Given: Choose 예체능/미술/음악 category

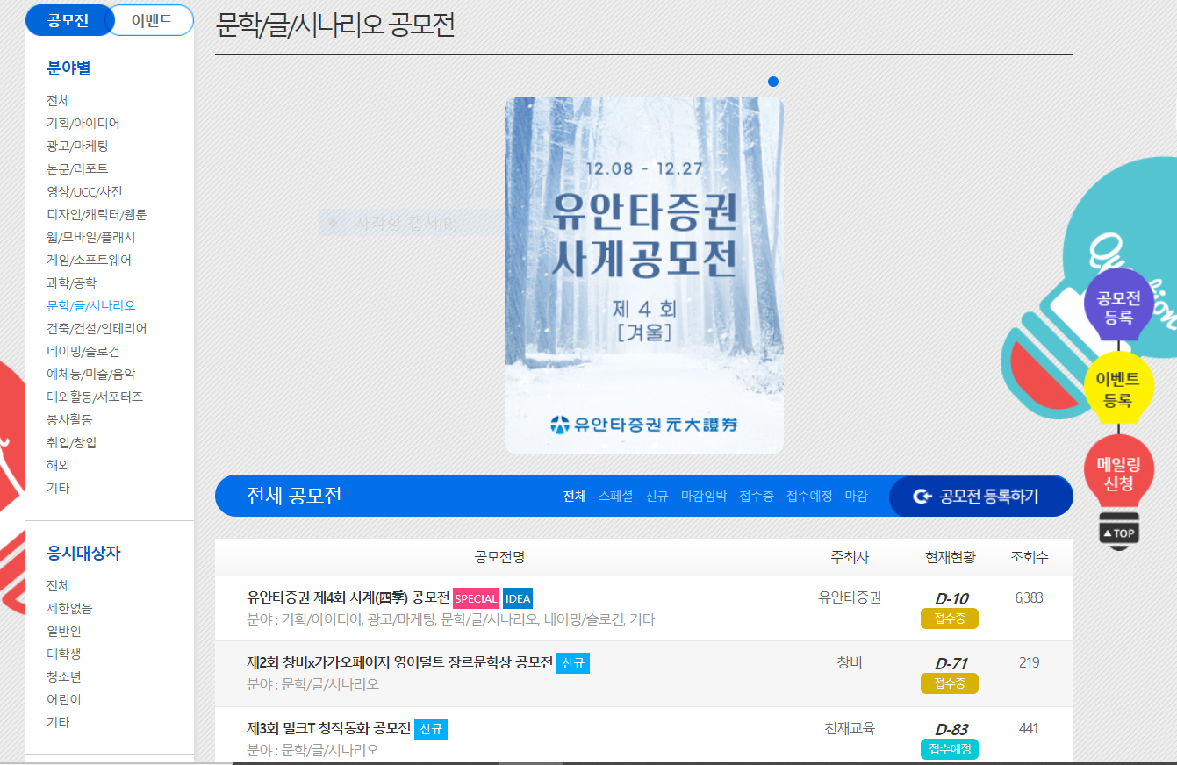Looking at the screenshot, I should tap(91, 374).
